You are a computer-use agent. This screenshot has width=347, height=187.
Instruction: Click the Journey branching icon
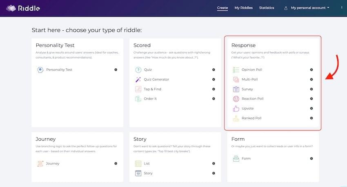[40, 164]
